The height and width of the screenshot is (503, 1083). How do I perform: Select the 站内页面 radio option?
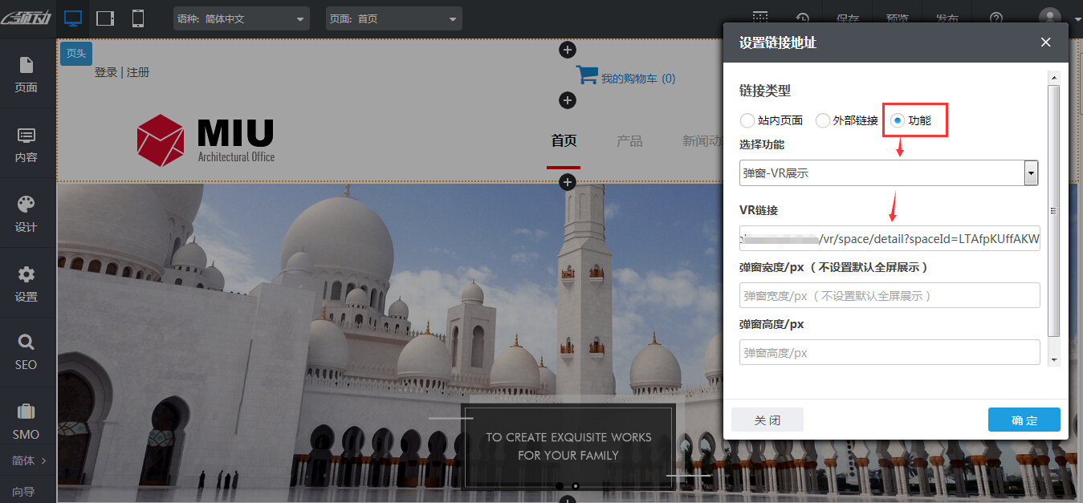coord(747,120)
